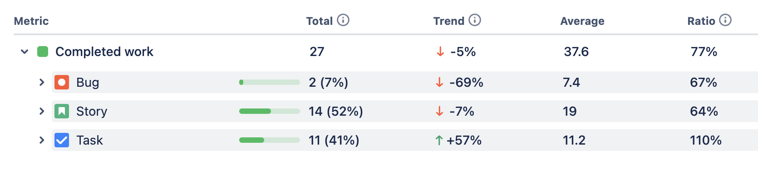Click the blue Task checkmark icon
Viewport: 758px width, 169px height.
tap(62, 140)
